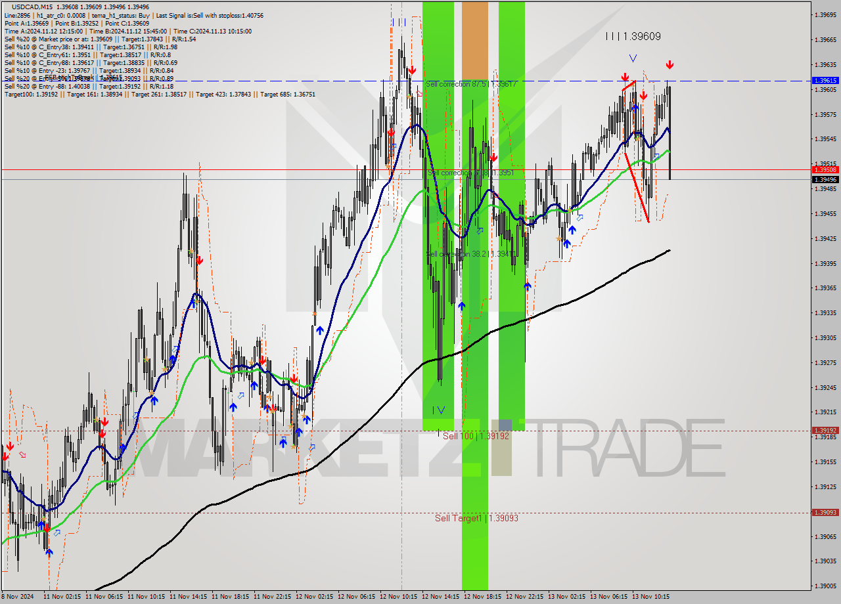Select the 1.39125 price scale label
Image resolution: width=841 pixels, height=604 pixels.
[x=825, y=486]
